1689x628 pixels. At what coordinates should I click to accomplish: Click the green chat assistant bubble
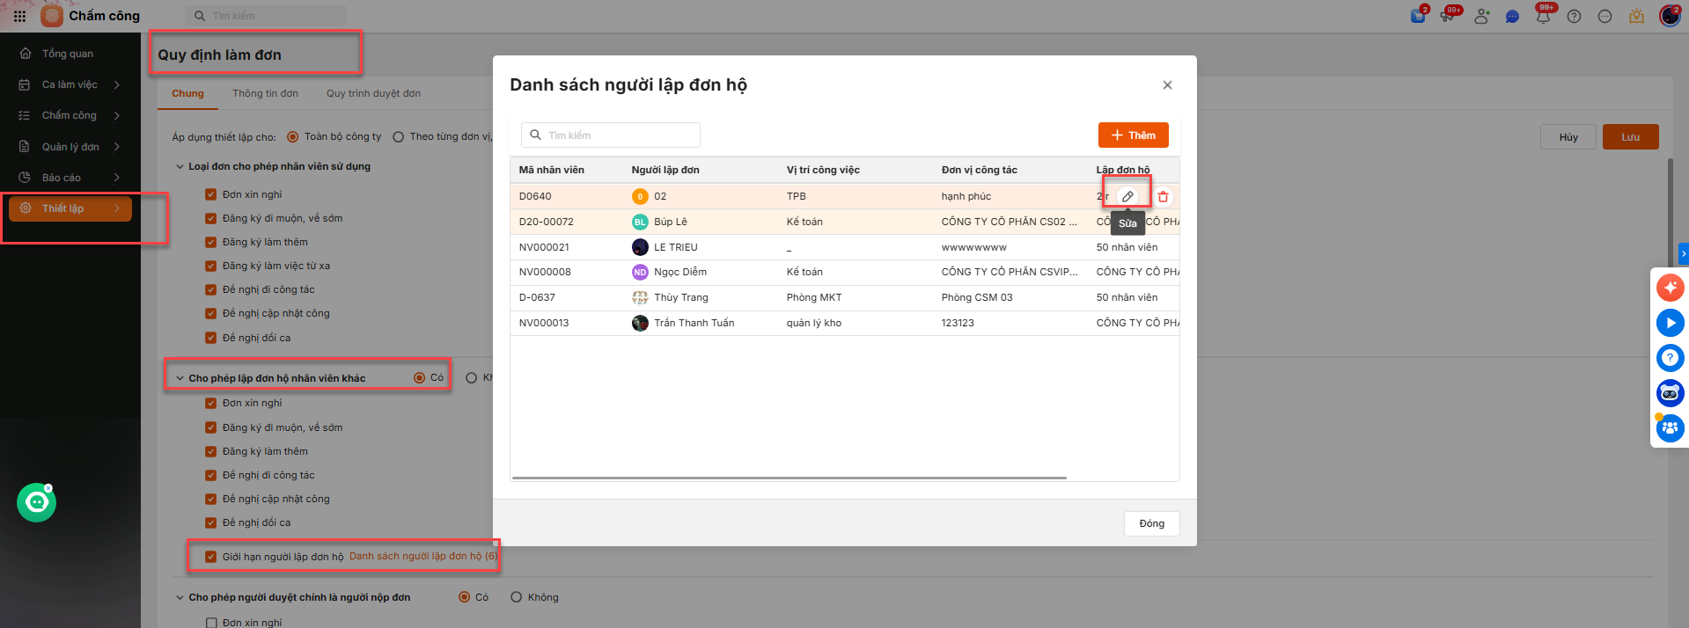[36, 502]
